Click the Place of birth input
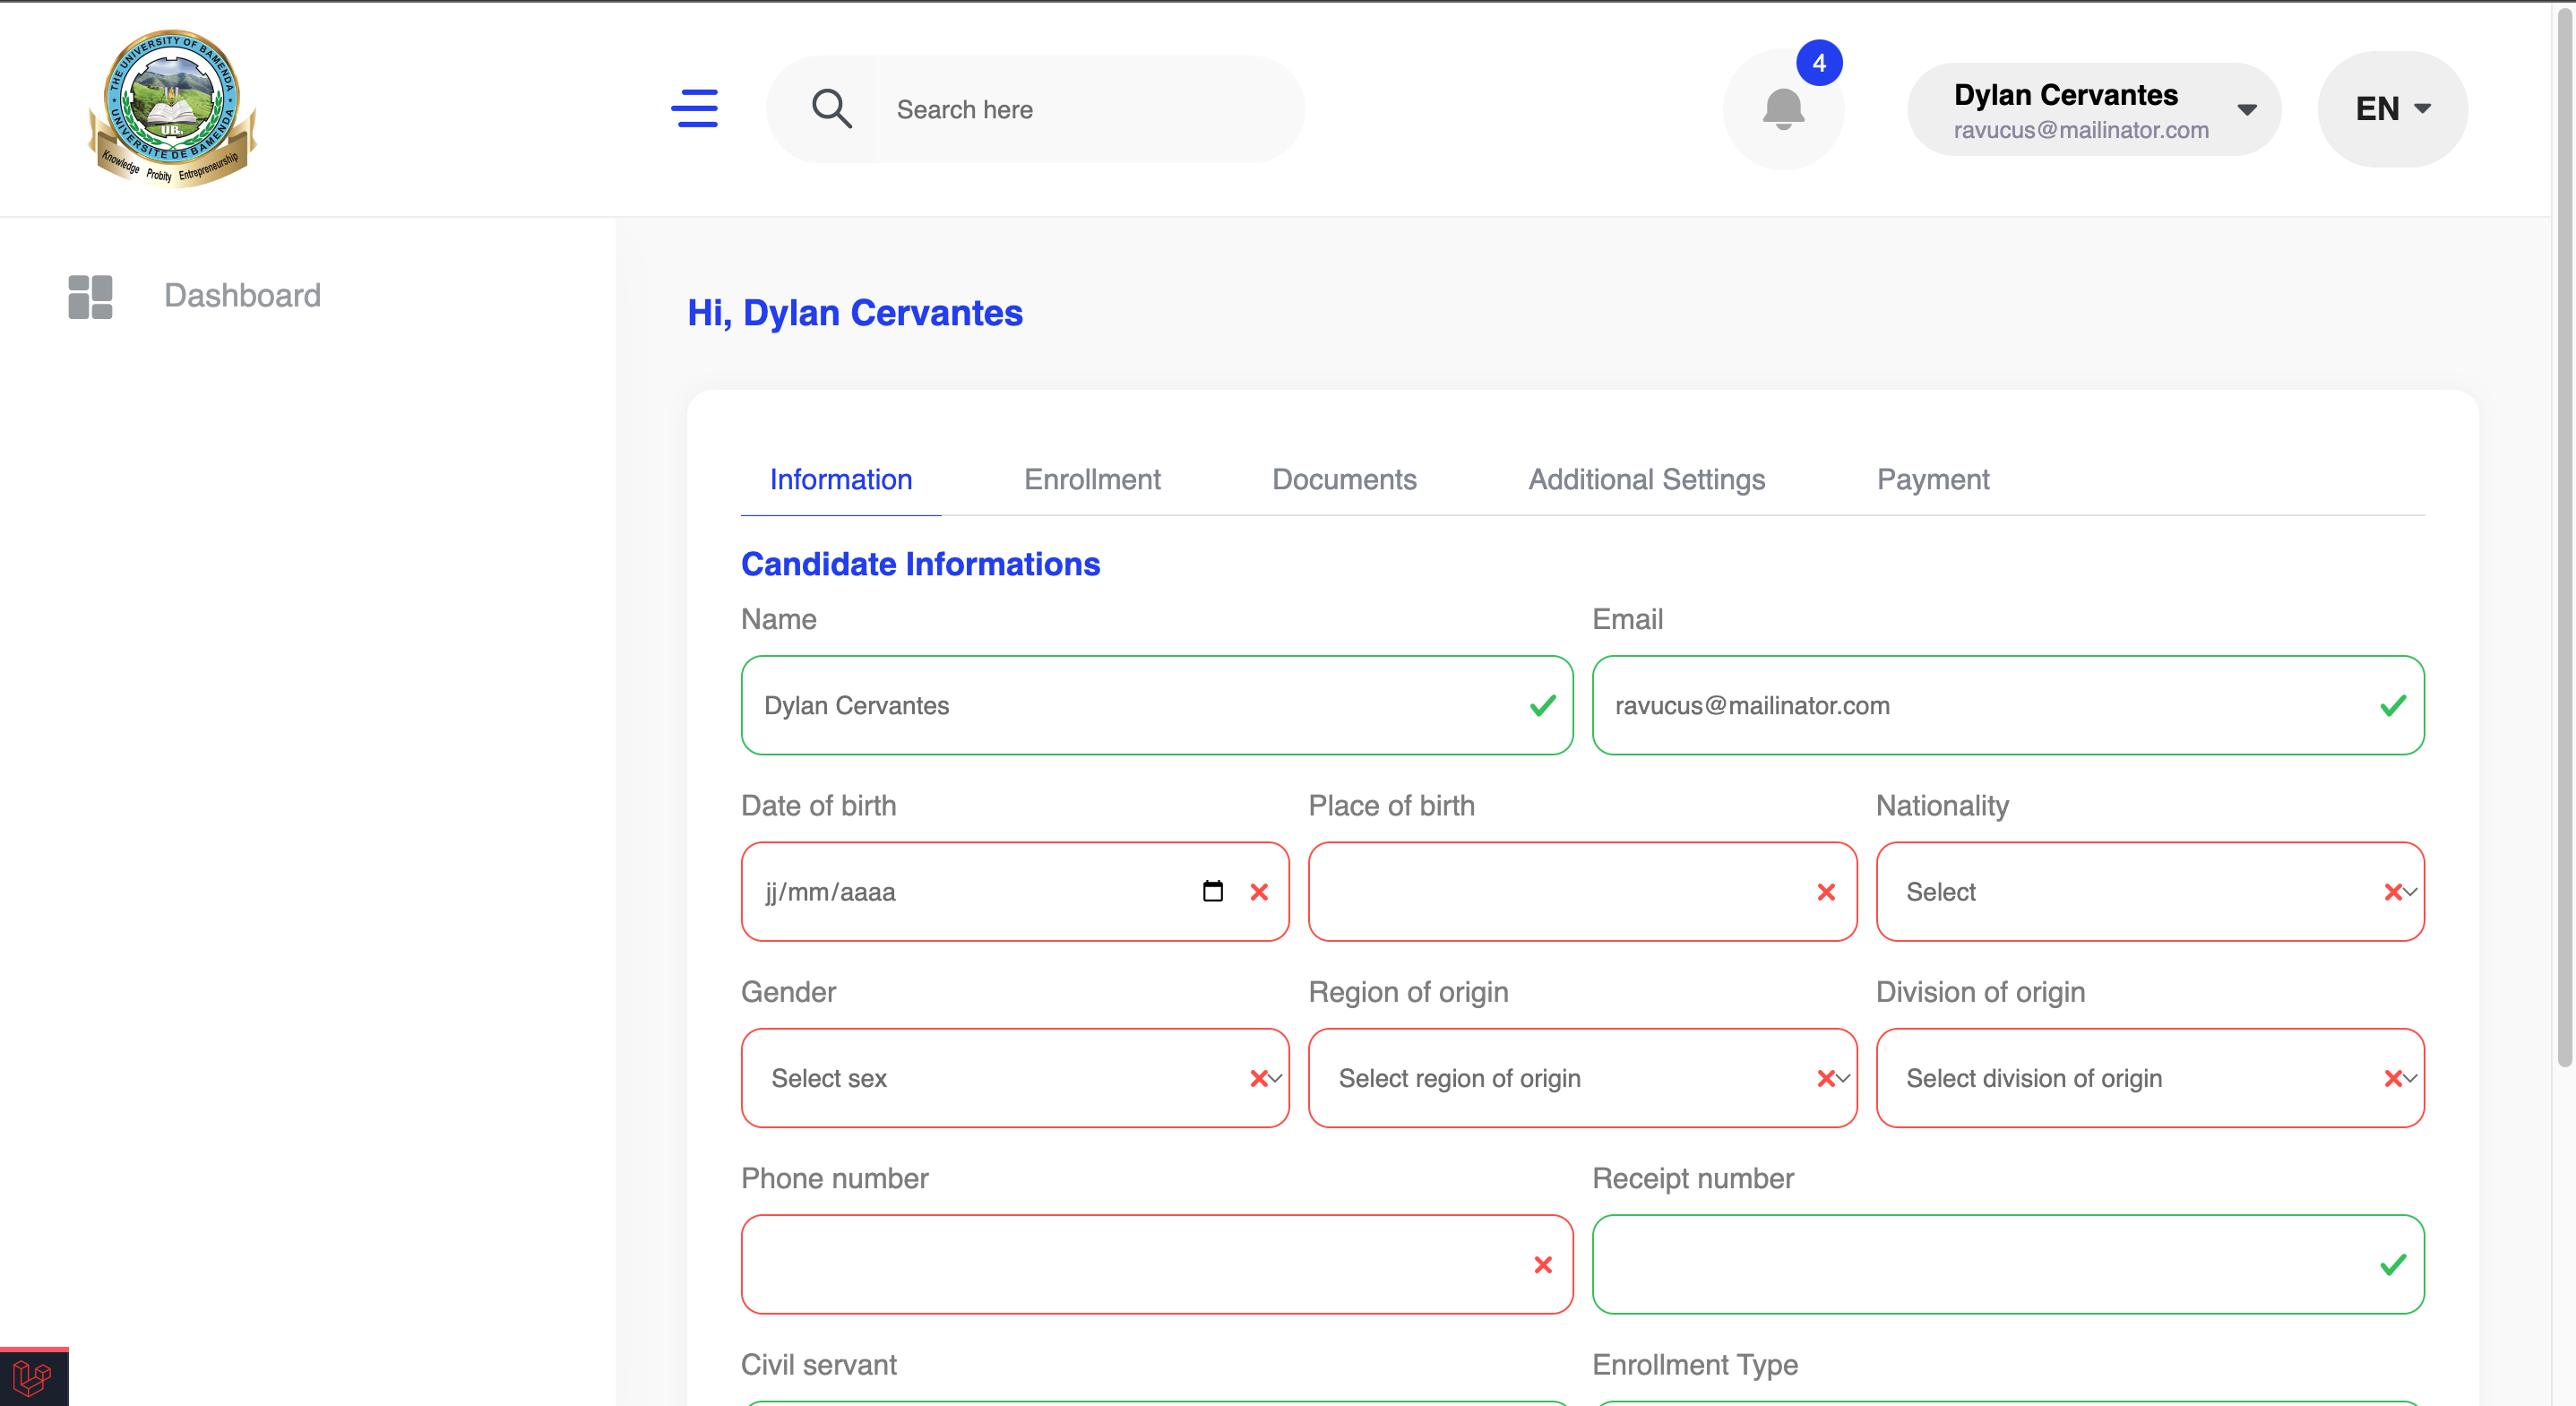The image size is (2576, 1406). pos(1582,892)
